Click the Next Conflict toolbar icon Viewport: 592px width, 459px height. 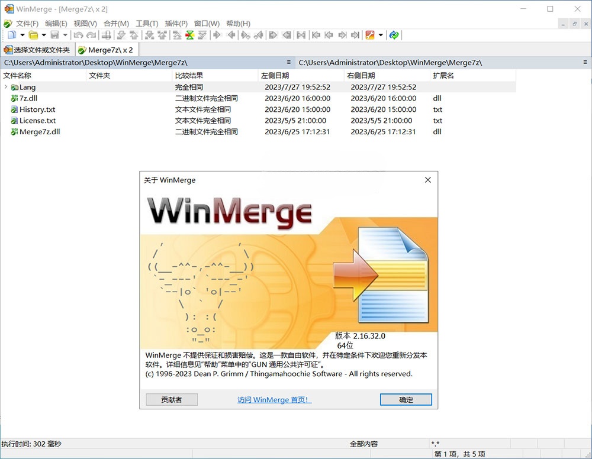click(150, 35)
